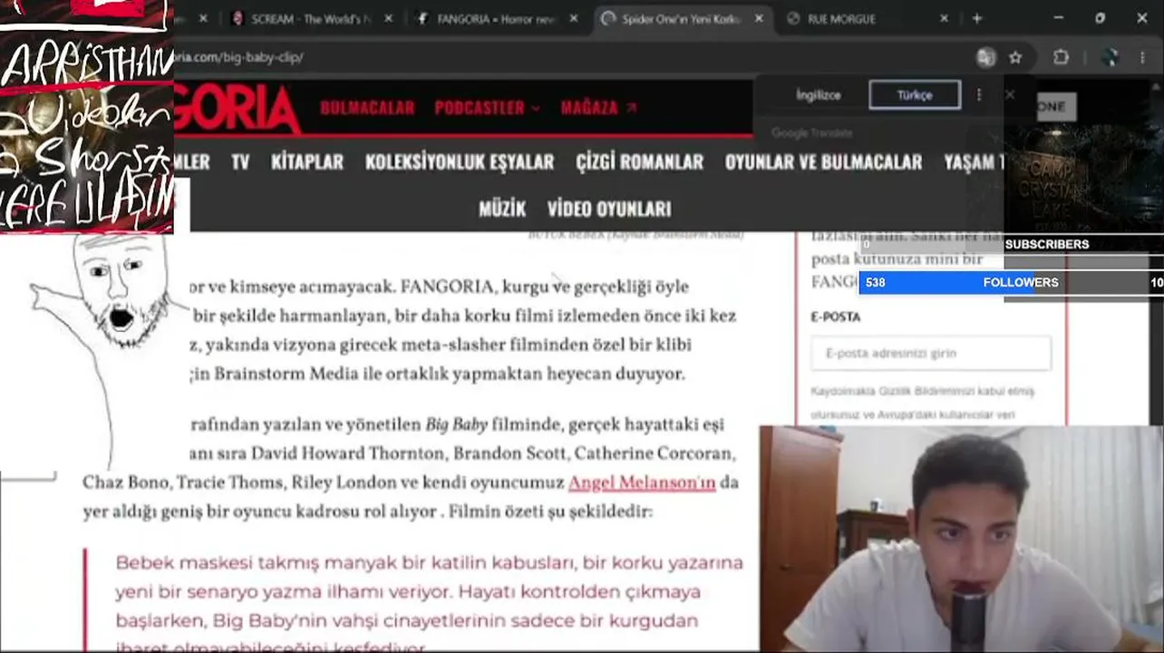Open a new browser tab
The height and width of the screenshot is (653, 1164).
click(976, 18)
